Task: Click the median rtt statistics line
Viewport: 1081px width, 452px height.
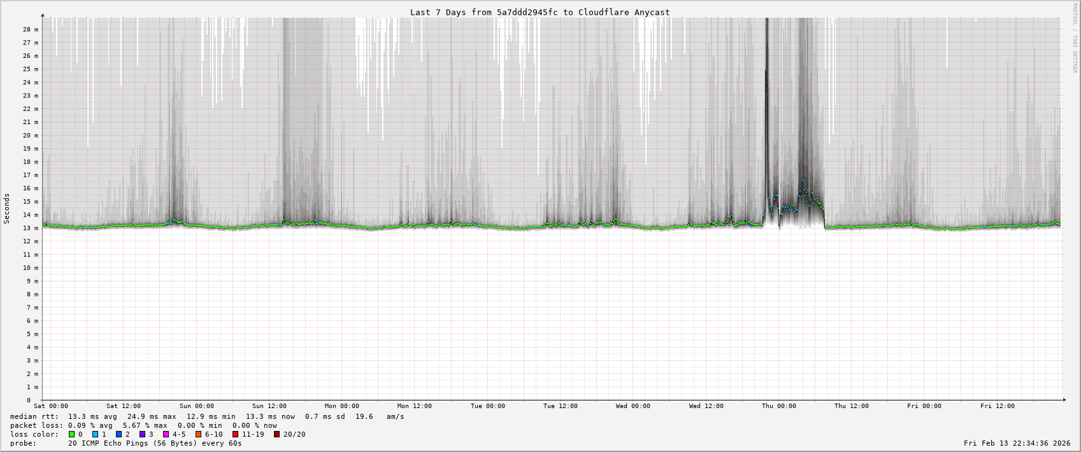Action: click(x=207, y=416)
